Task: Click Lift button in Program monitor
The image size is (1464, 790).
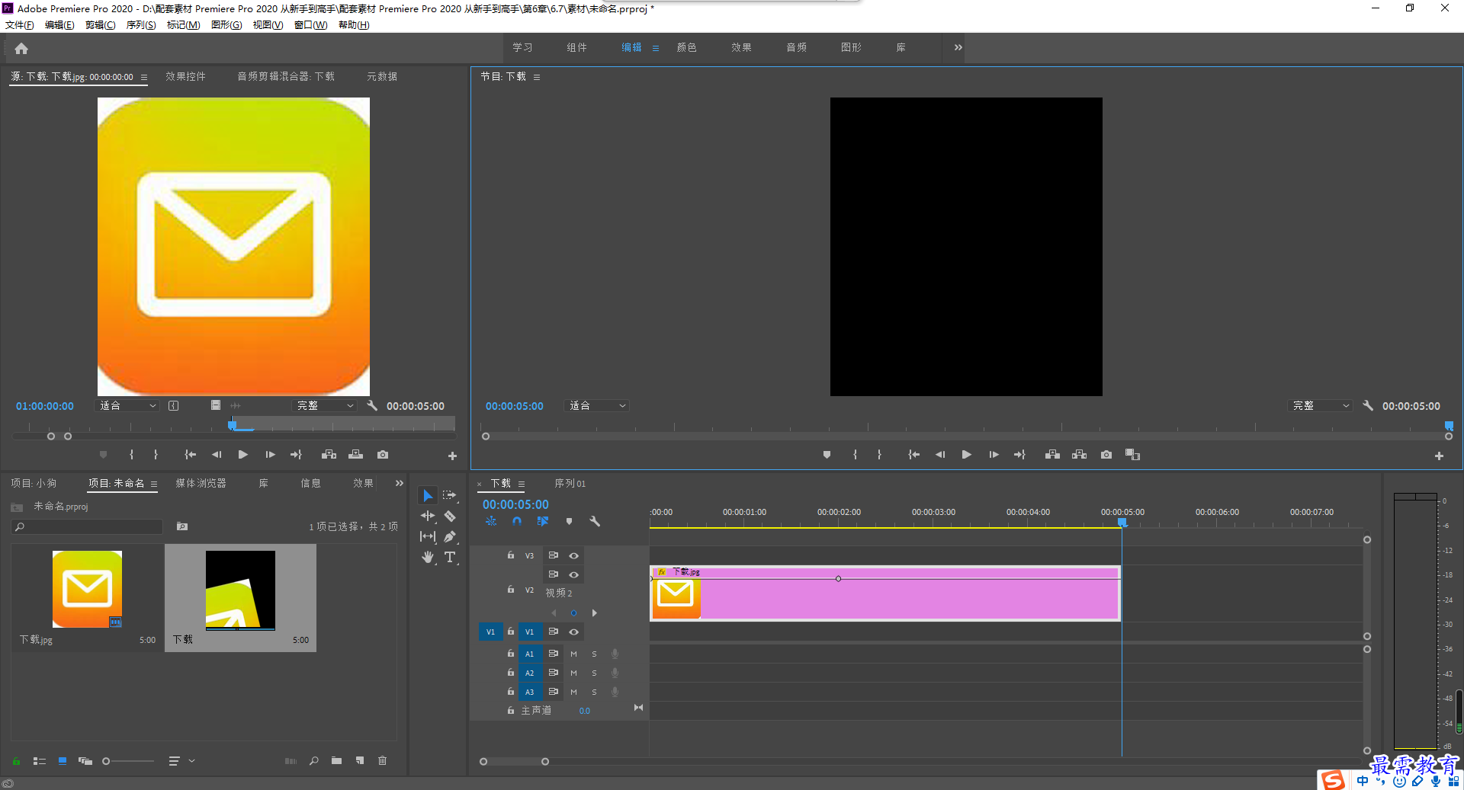Action: [x=1052, y=455]
